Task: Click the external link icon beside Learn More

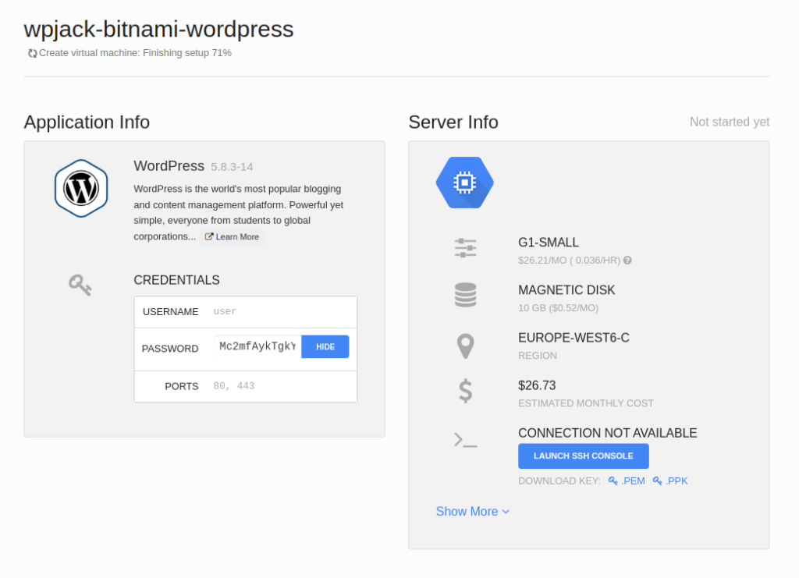Action: [x=209, y=237]
